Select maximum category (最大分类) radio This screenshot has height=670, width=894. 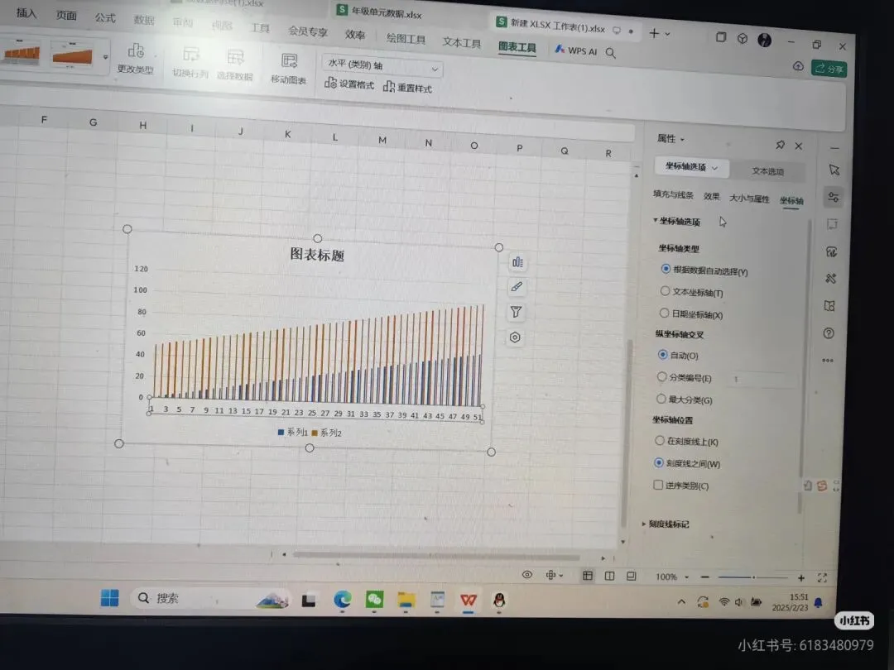[x=661, y=399]
